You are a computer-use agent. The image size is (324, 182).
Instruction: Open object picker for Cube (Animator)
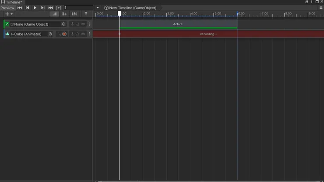(50, 34)
